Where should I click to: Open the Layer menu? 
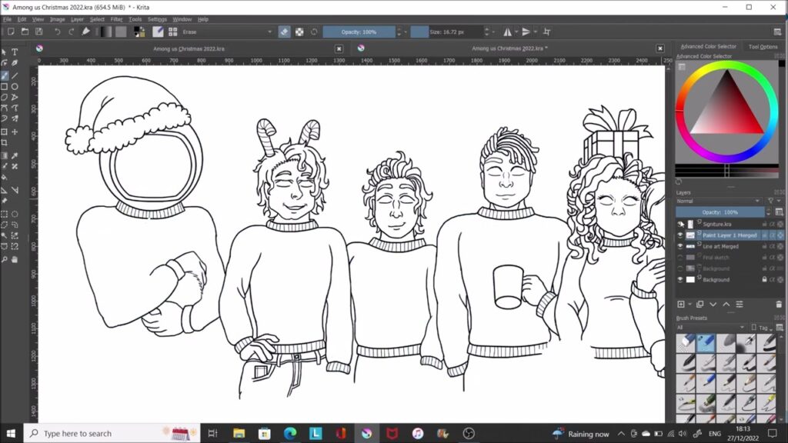77,19
